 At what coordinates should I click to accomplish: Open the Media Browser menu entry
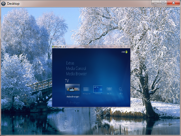coord(76,74)
